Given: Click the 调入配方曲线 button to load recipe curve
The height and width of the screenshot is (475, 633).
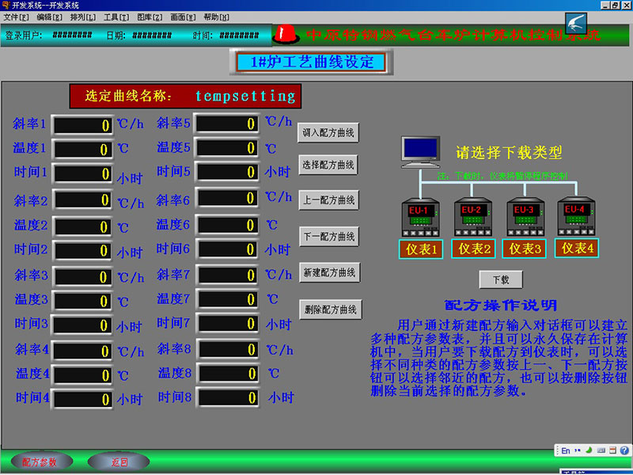Looking at the screenshot, I should [x=329, y=132].
